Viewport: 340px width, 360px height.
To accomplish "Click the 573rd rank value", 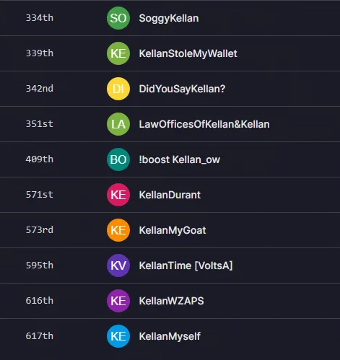I will pos(40,230).
